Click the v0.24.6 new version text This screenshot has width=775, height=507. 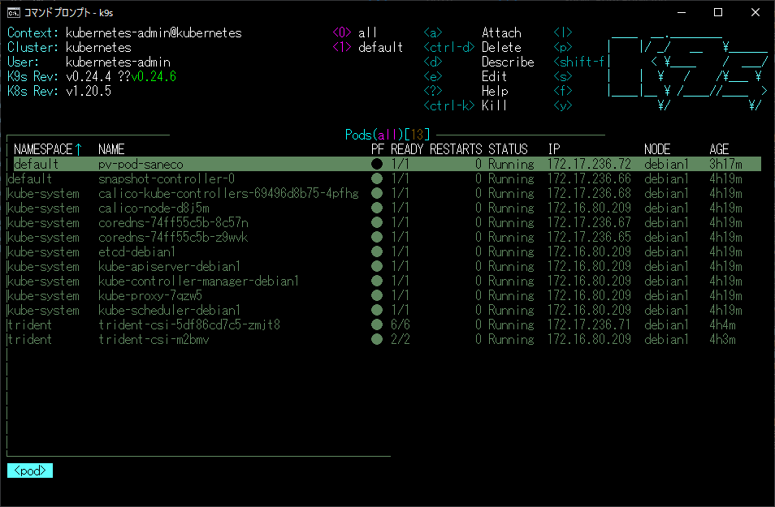point(154,76)
